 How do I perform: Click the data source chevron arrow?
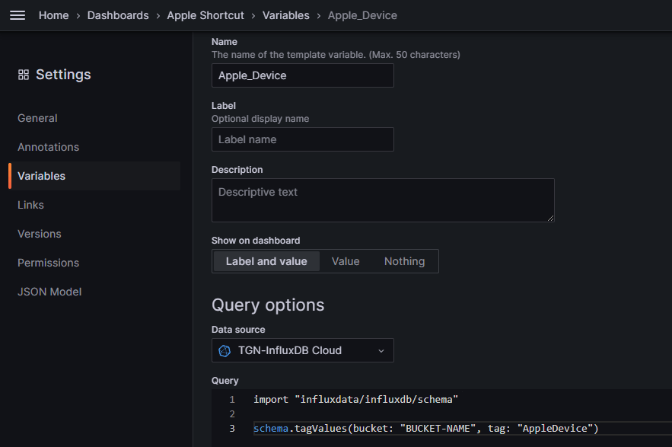point(381,350)
